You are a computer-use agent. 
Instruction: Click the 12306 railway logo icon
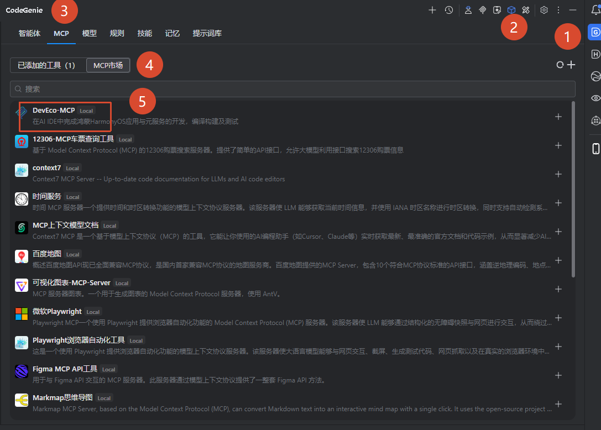pos(22,141)
